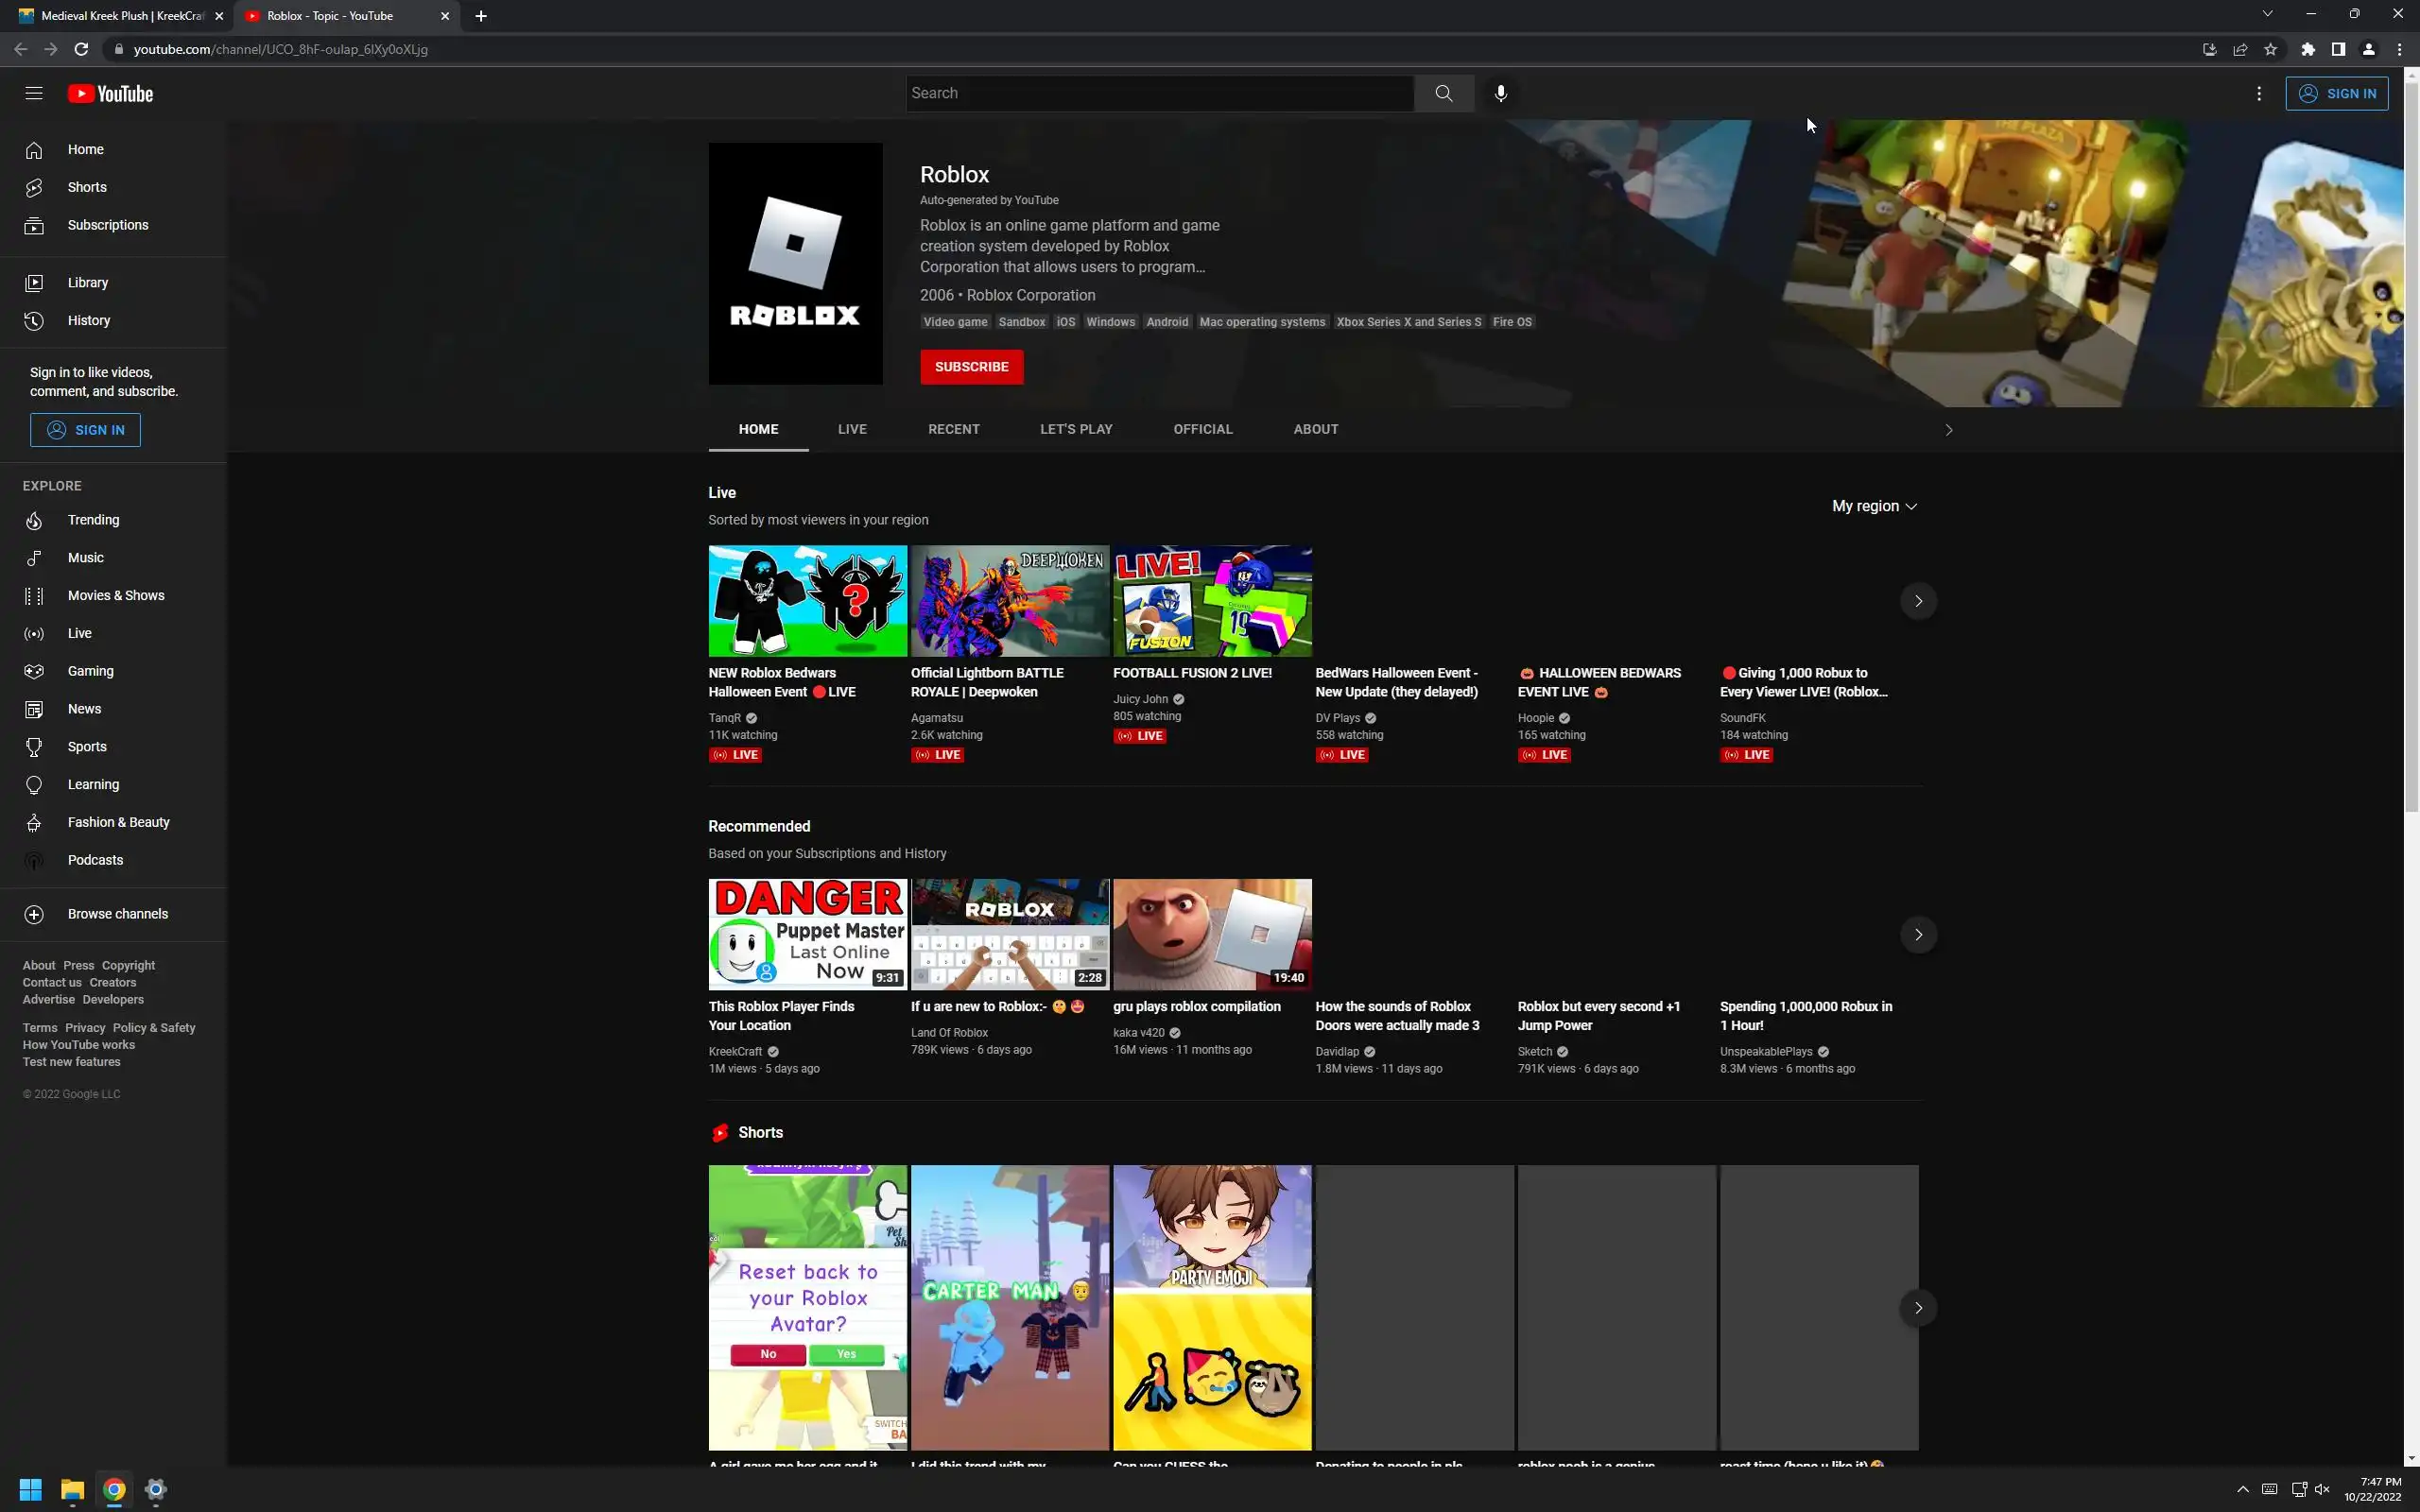Open YouTube settings three-dot menu
The image size is (2420, 1512).
point(2258,93)
